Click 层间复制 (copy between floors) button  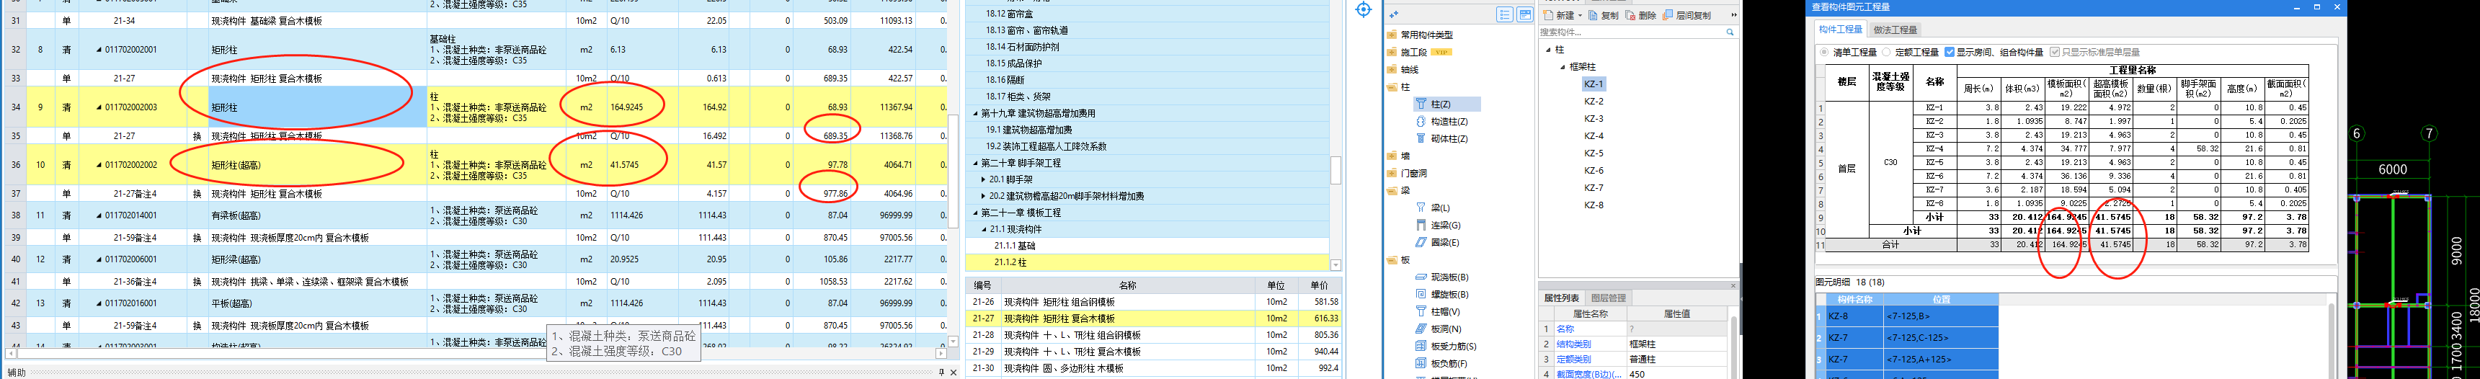click(1688, 15)
